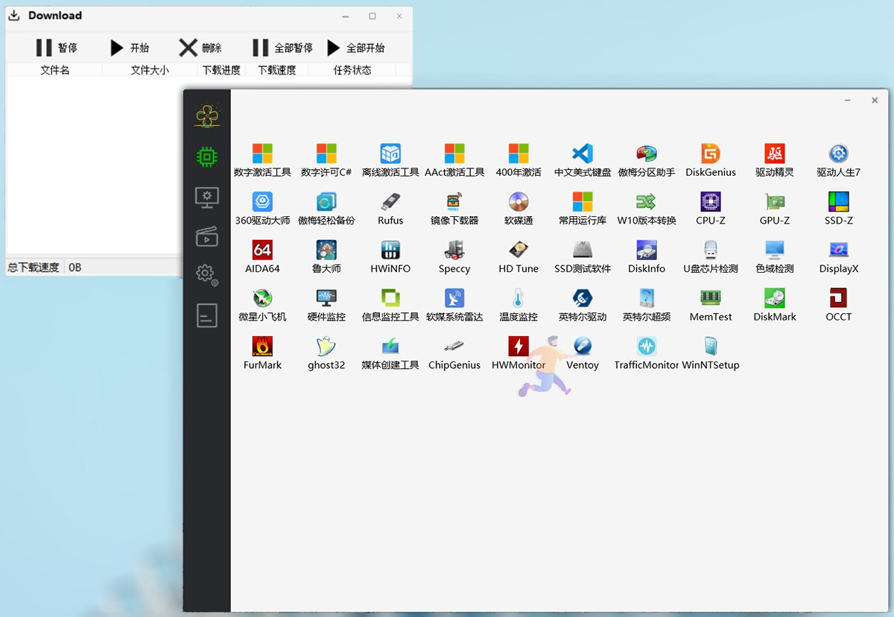Screen dimensions: 894x617
Task: Launch 信息监控工具
Action: tap(390, 306)
